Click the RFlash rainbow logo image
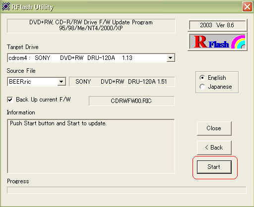This screenshot has height=207, width=254. click(x=217, y=42)
